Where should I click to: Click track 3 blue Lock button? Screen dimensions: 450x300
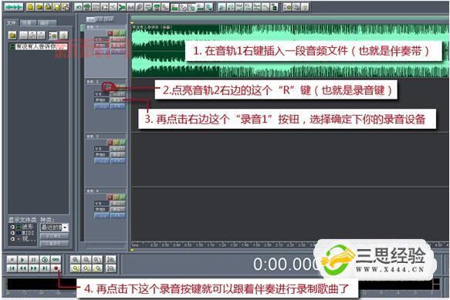[102, 161]
